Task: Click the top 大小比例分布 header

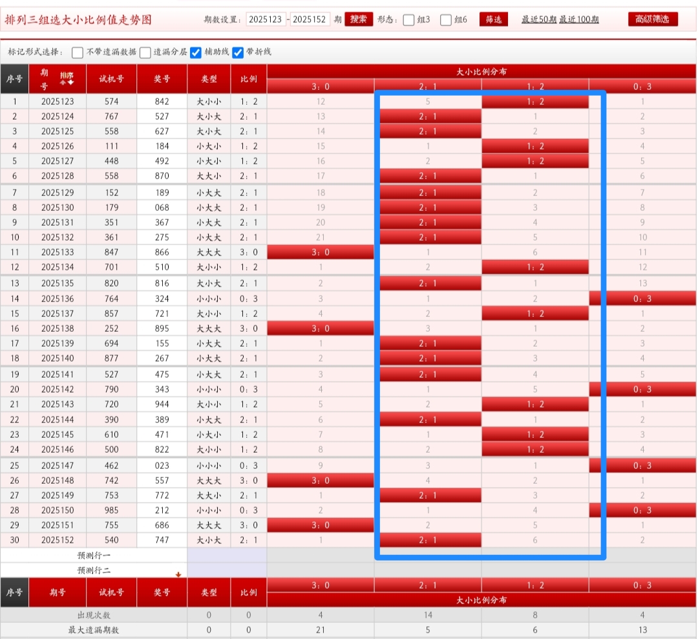Action: (481, 72)
